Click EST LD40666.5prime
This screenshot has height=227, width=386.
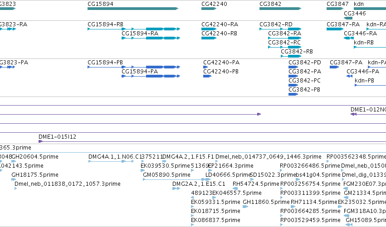pos(228,175)
